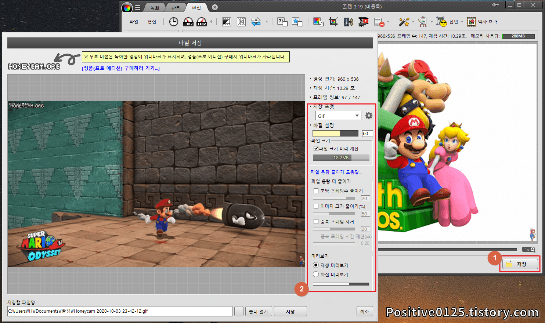
Task: Click the magic wand effects icon
Action: (x=404, y=22)
